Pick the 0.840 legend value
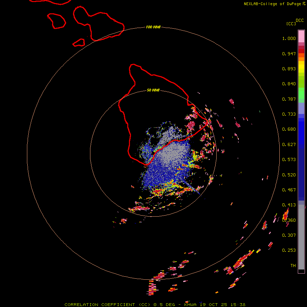Image resolution: width=307 pixels, height=307 pixels. click(289, 84)
